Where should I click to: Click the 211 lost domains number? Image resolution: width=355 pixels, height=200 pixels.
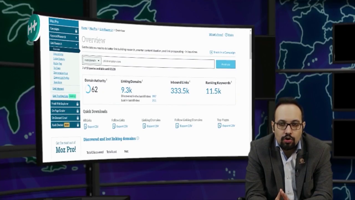click(154, 100)
